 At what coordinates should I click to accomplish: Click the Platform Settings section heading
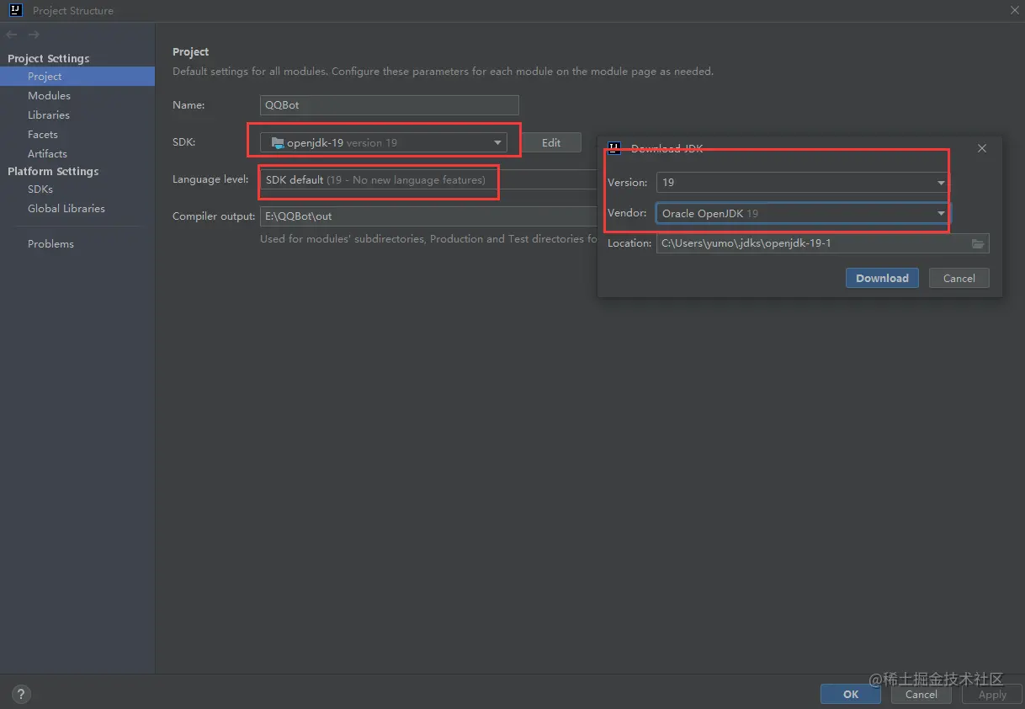[x=53, y=171]
